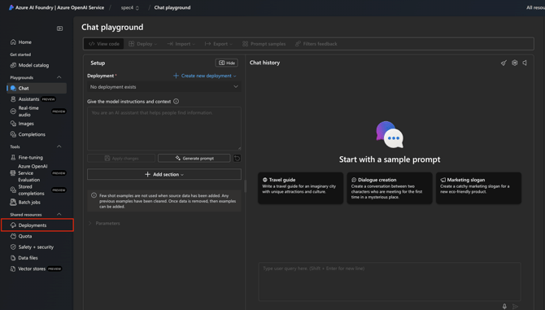Screen dimensions: 545x310
Task: Select the Dialogue creation sample prompt
Action: point(390,188)
